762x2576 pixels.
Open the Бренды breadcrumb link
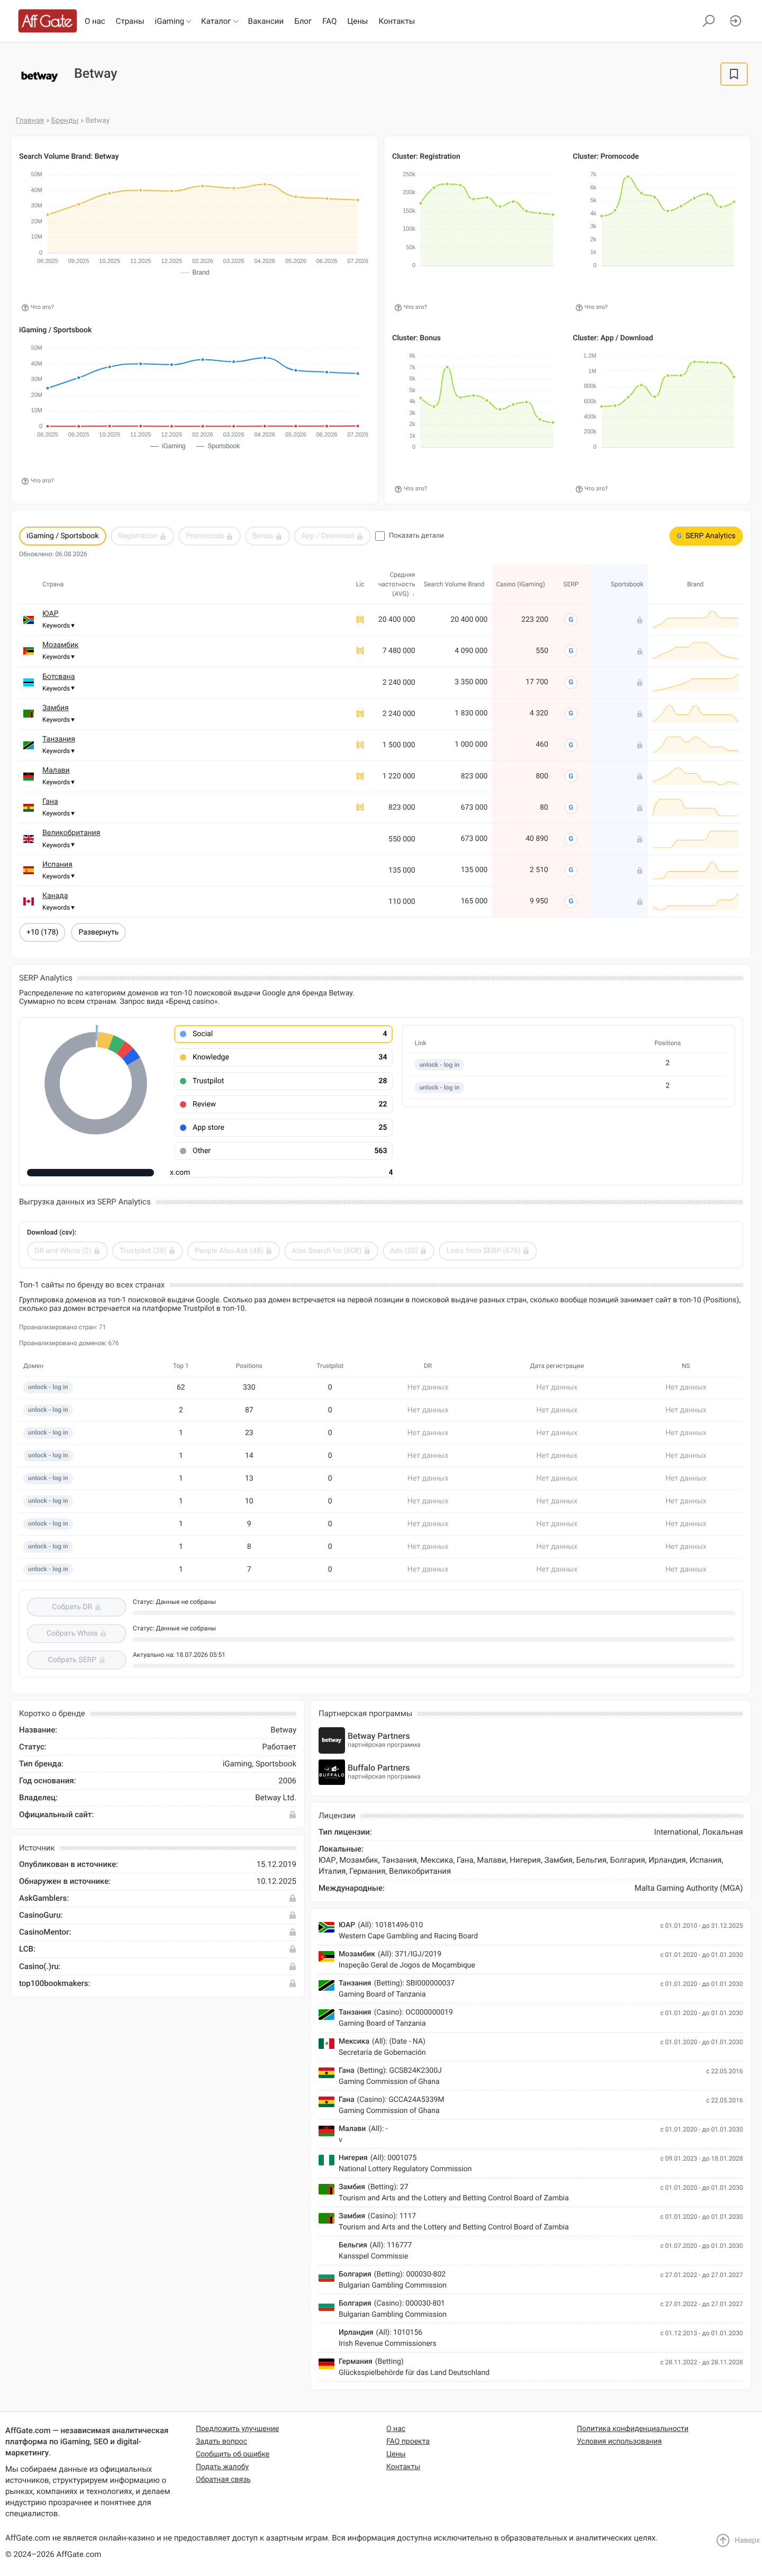click(65, 120)
